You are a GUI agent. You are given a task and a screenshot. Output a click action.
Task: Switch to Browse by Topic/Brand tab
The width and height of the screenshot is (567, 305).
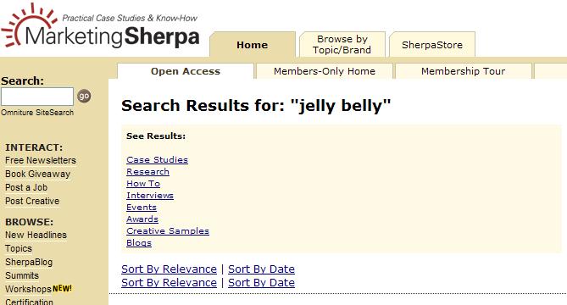pos(342,44)
